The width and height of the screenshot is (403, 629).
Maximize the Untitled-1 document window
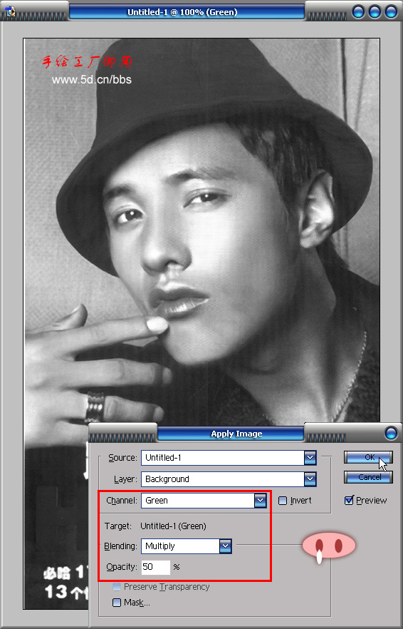tap(375, 12)
